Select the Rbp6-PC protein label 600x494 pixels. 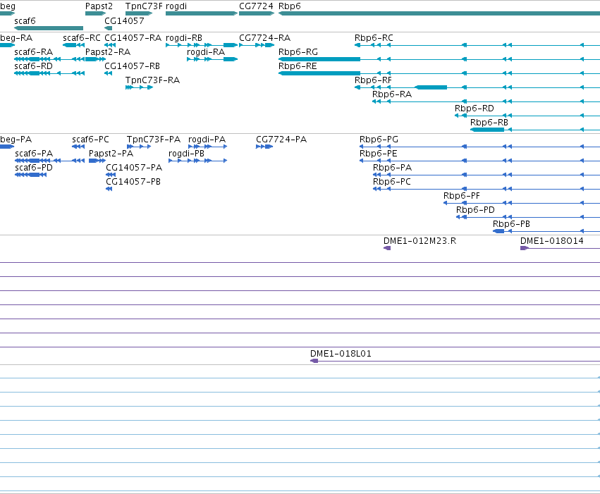[392, 182]
